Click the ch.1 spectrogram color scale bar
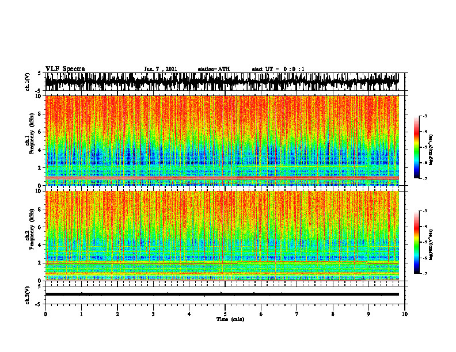Screen dimensions: 456x352 tap(417, 147)
